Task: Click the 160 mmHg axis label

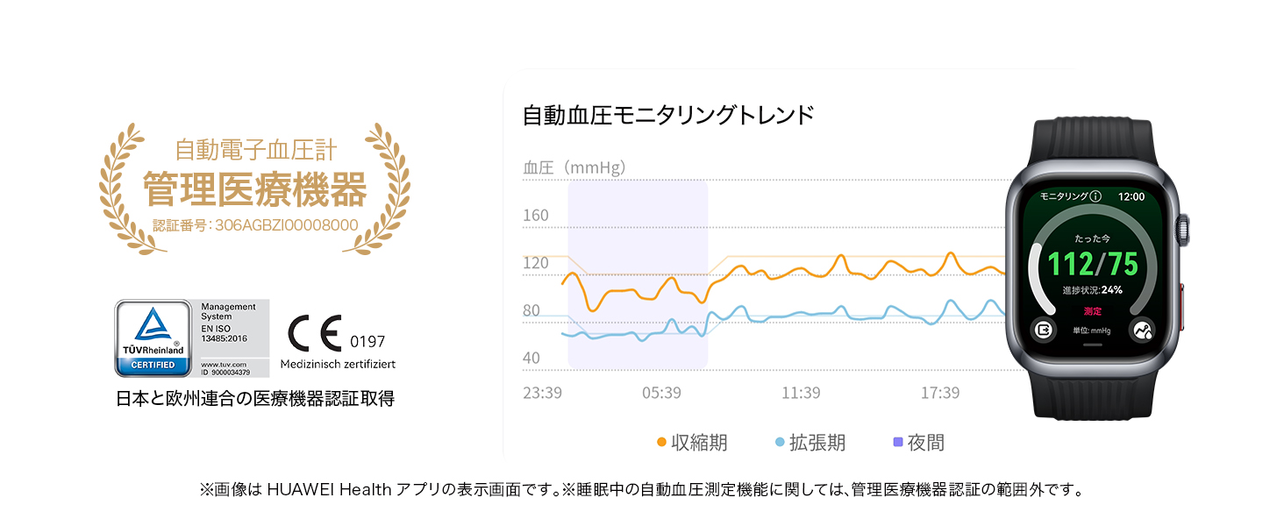Action: coord(535,216)
